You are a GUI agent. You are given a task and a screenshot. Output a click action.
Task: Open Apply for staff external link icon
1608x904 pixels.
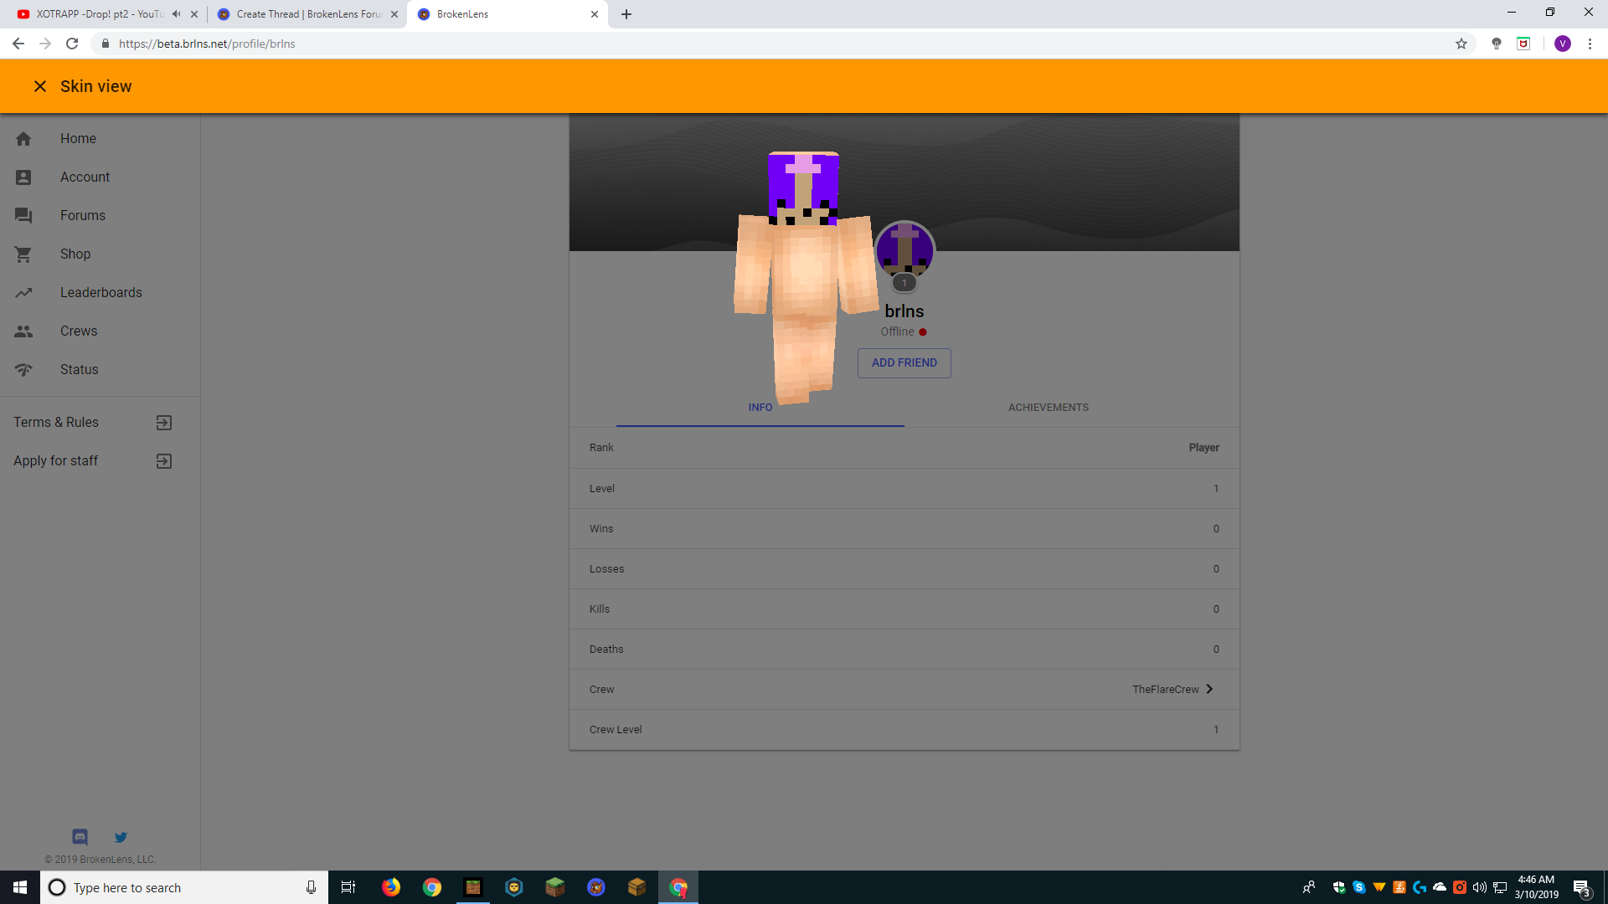click(x=164, y=461)
